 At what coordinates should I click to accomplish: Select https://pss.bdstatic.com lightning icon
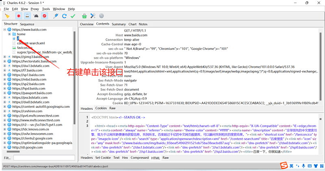9,98
